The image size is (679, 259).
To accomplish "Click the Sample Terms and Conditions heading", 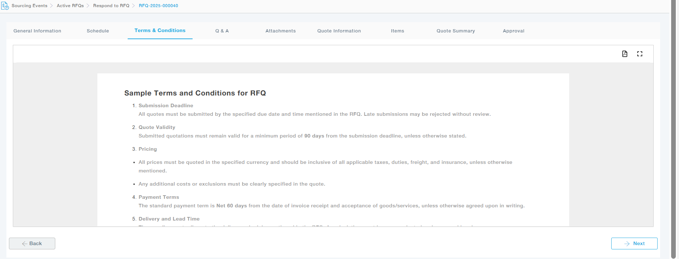I will [x=195, y=93].
